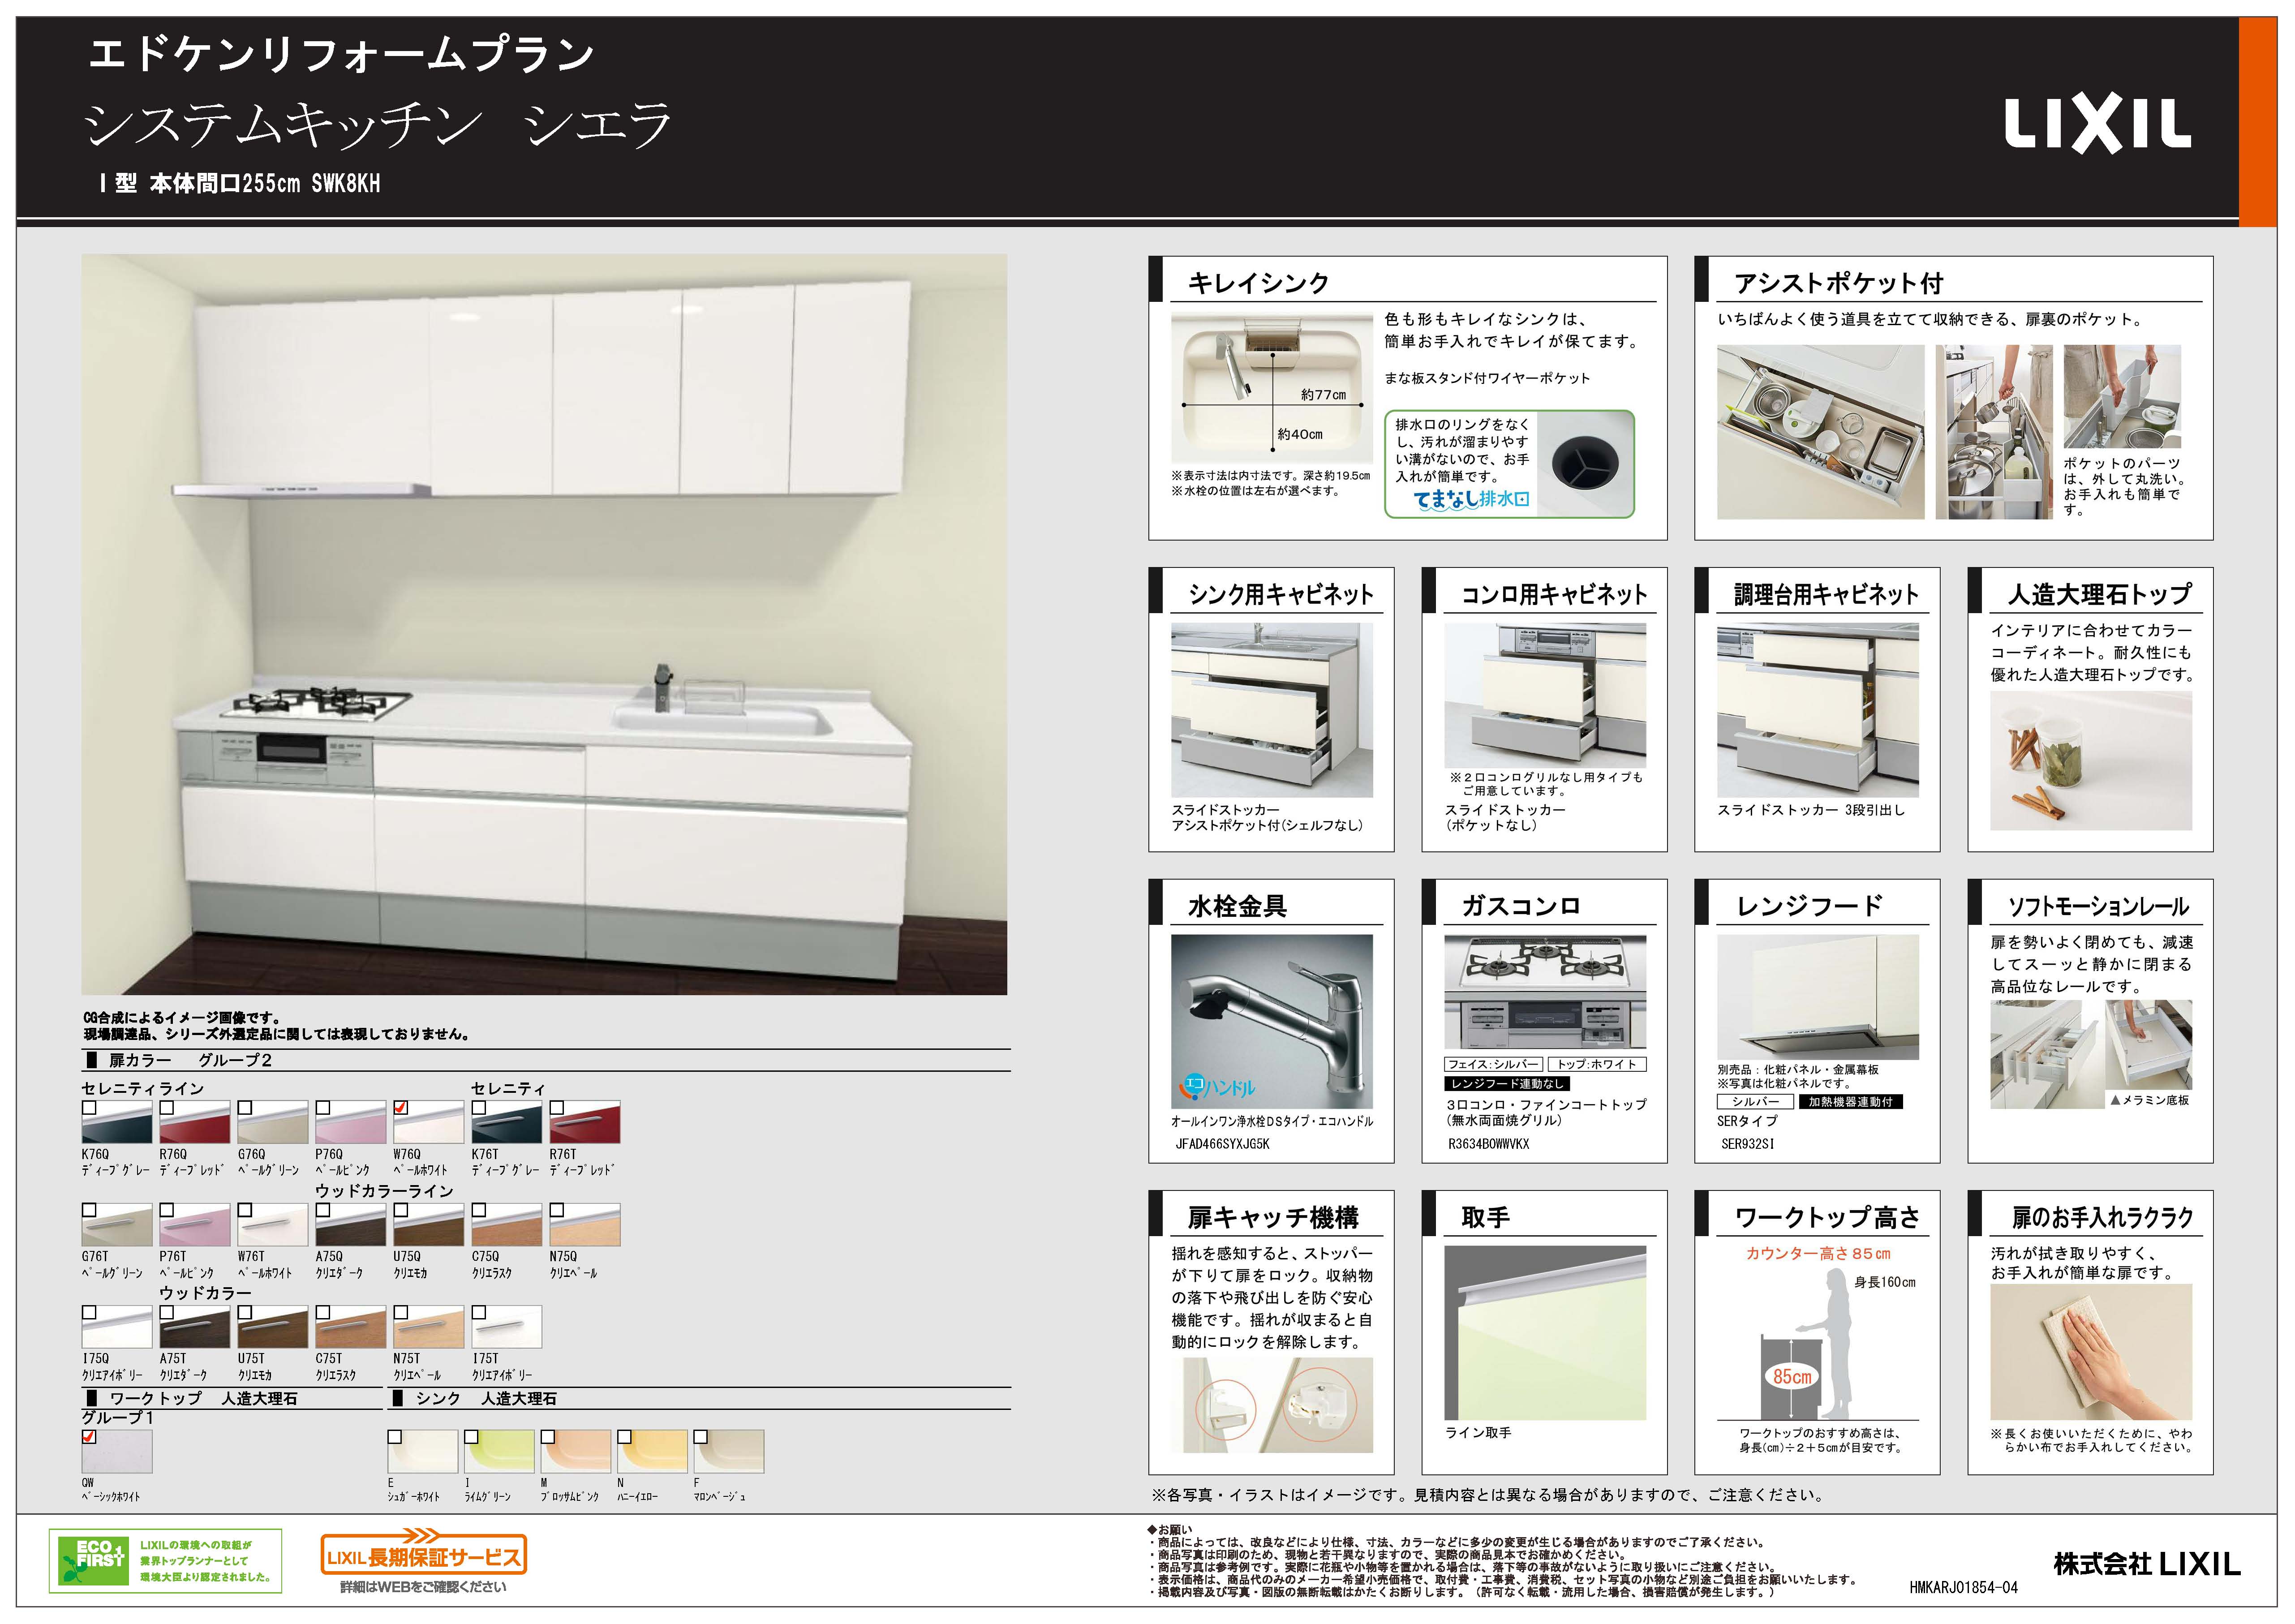
Task: Open the シンク用キャビネット photo
Action: click(1272, 710)
